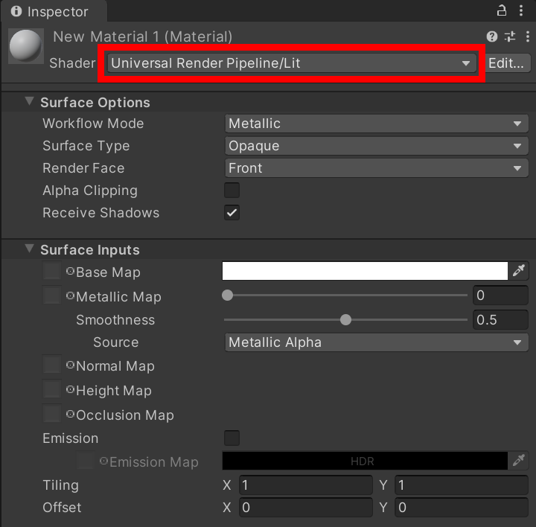Collapse the Surface Options section
The width and height of the screenshot is (536, 527).
pyautogui.click(x=29, y=101)
